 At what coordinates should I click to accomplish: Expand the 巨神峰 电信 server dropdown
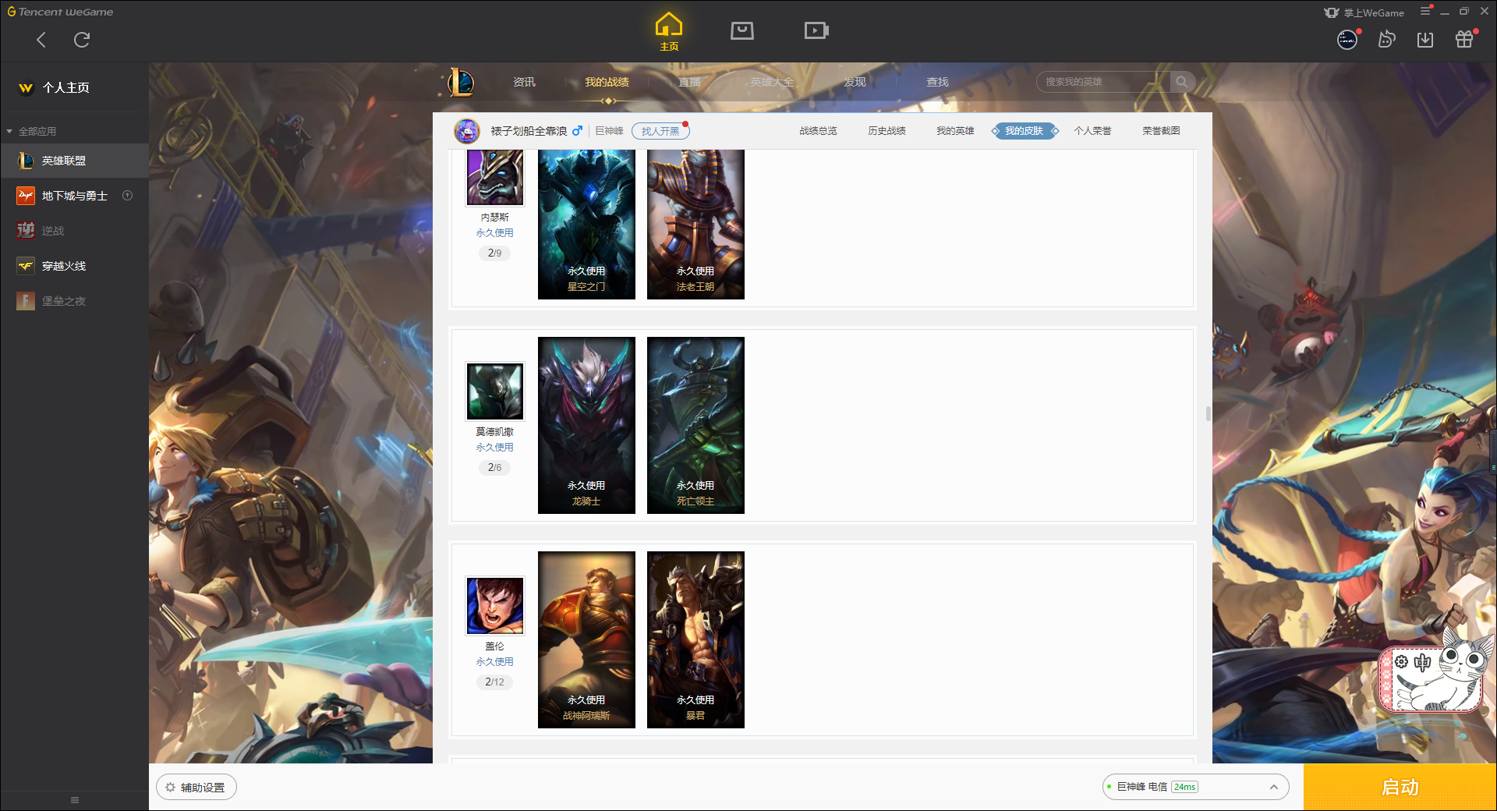[1195, 787]
